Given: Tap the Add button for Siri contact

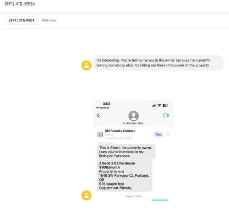Looking at the screenshot, I should point(158,135).
